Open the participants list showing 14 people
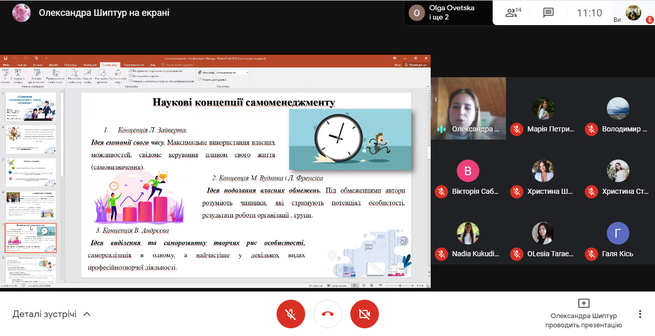 (x=513, y=13)
